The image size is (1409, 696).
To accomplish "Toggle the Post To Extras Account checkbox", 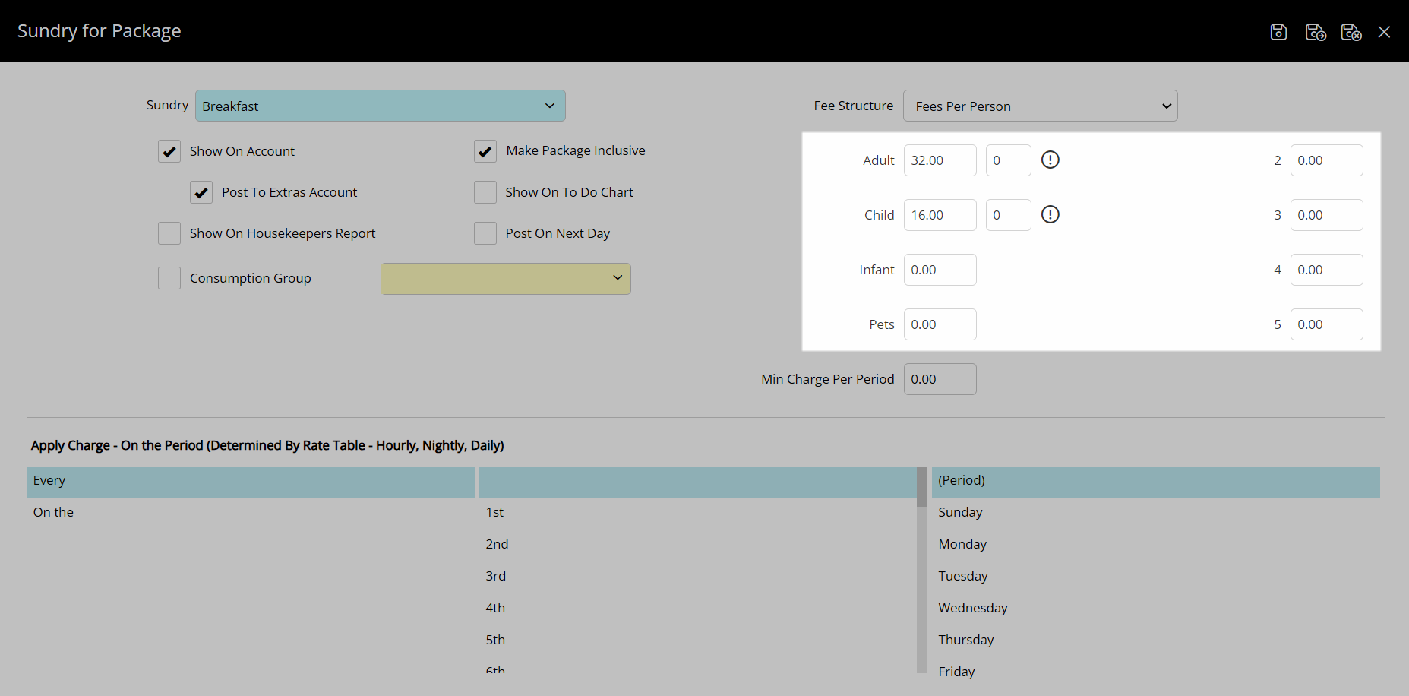I will click(x=201, y=192).
